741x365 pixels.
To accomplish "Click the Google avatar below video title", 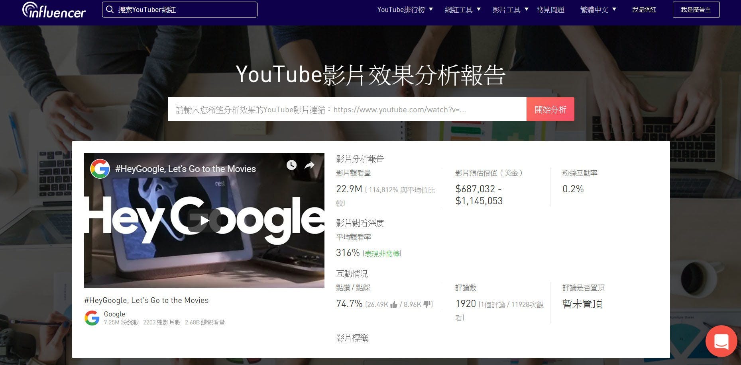I will (x=92, y=318).
